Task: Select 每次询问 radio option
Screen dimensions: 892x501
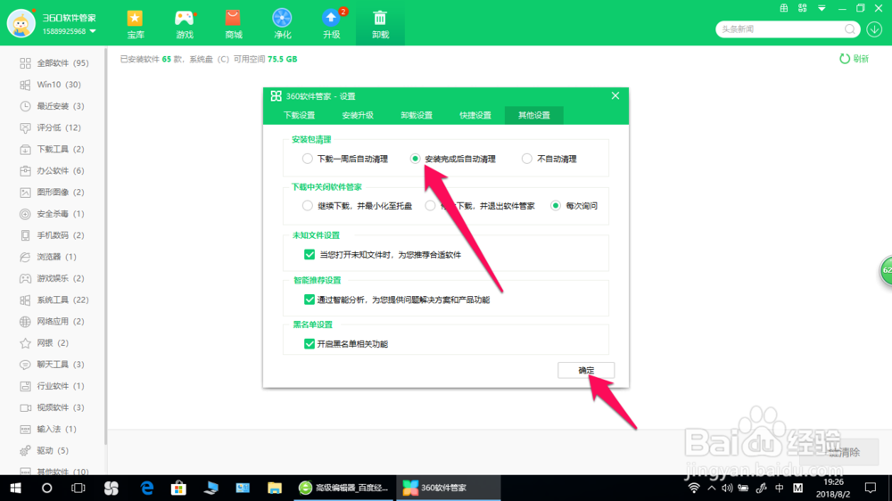Action: (x=556, y=206)
